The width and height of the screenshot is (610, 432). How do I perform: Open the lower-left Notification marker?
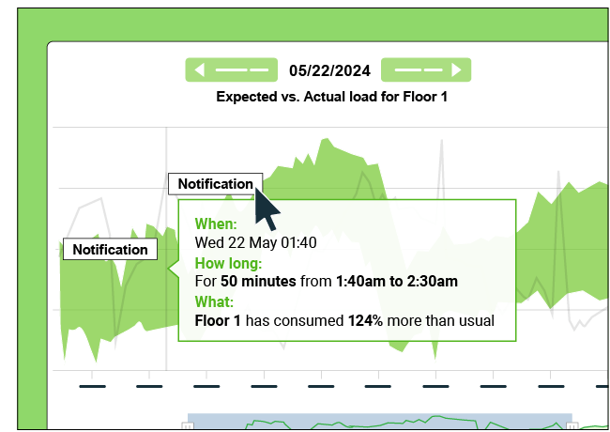110,250
